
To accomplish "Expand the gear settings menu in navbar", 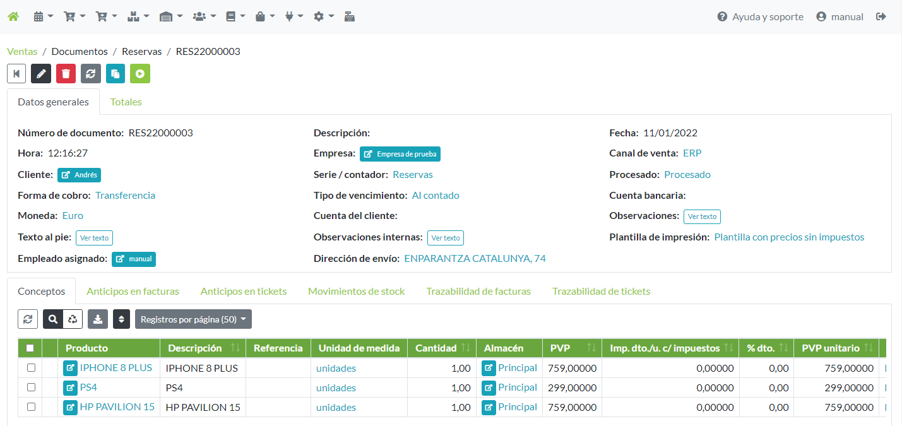I will click(323, 17).
